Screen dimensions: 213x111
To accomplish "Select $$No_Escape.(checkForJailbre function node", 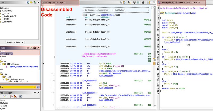I will click(x=24, y=67).
